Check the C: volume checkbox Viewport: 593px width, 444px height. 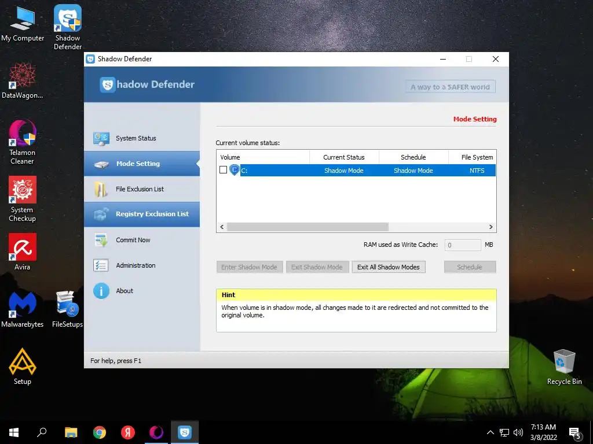point(223,170)
